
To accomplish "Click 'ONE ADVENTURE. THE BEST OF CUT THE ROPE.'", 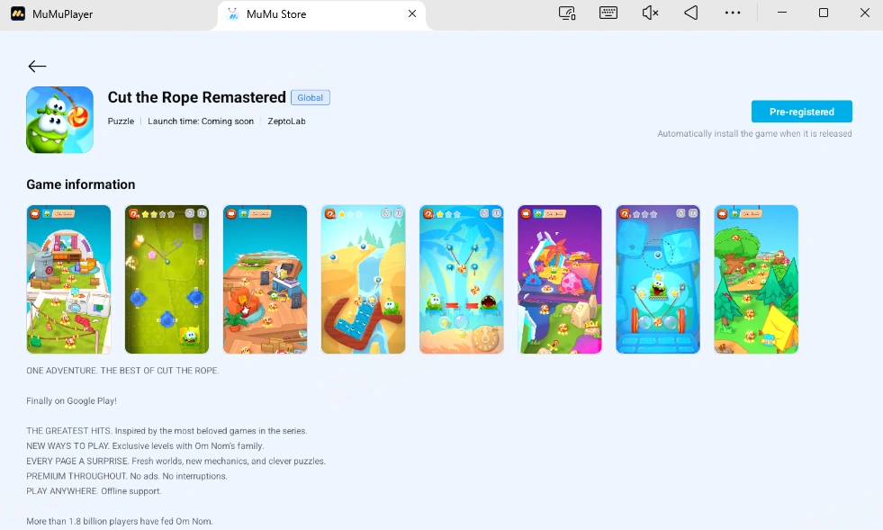I will pos(122,371).
